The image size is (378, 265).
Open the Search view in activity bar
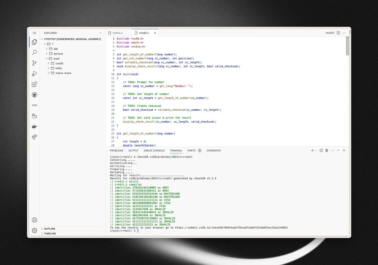coord(35,53)
